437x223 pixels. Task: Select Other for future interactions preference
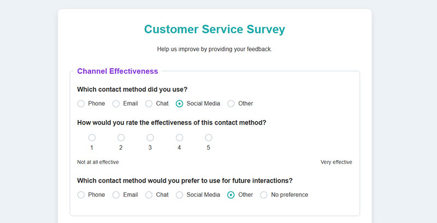[231, 195]
